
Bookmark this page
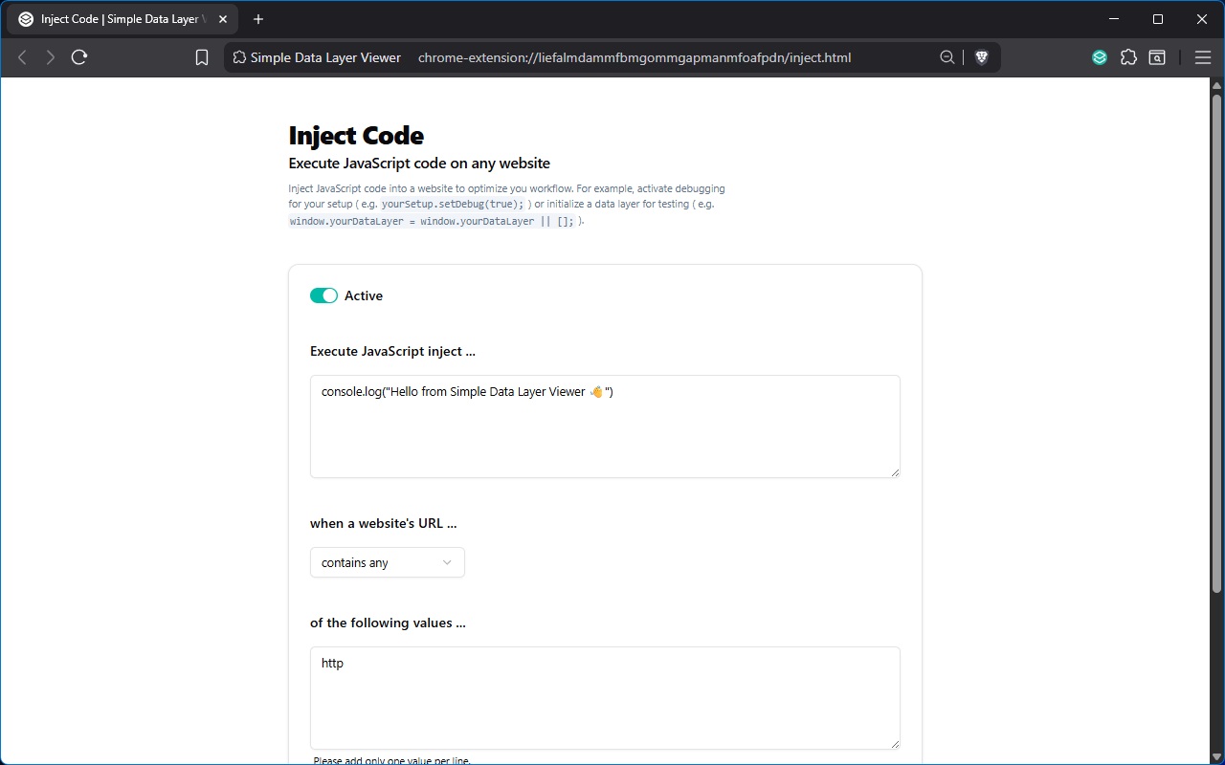(202, 57)
